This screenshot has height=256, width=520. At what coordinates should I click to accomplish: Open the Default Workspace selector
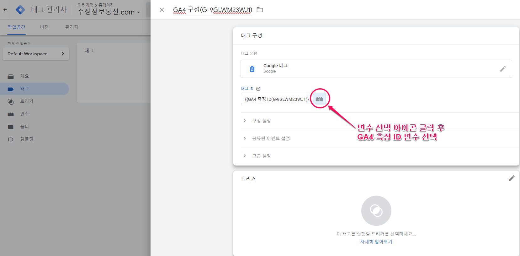click(x=36, y=54)
